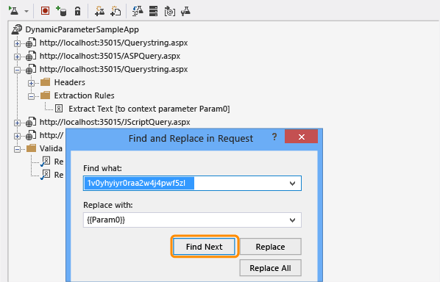Click the Run Test flask icon
The height and width of the screenshot is (282, 440).
13,11
